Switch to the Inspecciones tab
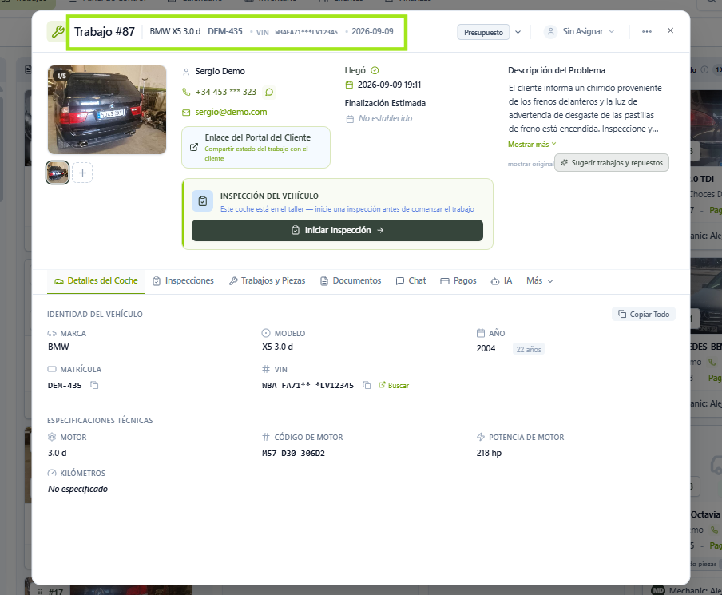The height and width of the screenshot is (595, 722). [183, 280]
